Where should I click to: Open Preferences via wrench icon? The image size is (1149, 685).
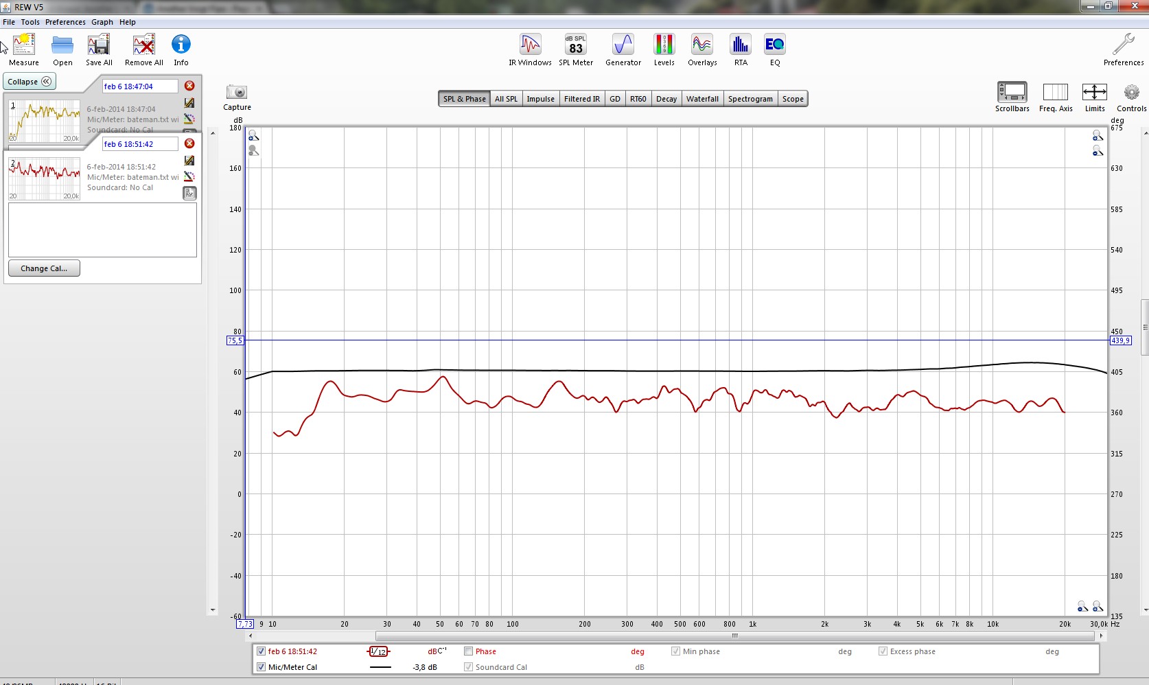(1124, 45)
